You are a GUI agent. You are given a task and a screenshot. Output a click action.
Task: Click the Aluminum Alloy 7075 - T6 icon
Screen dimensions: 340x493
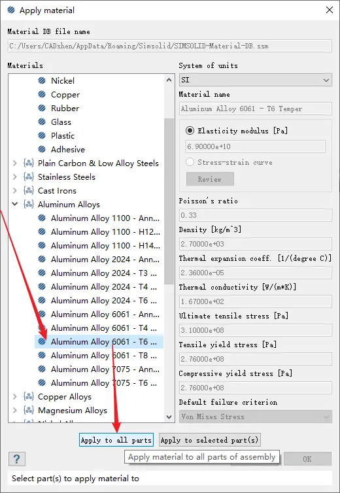[x=42, y=382]
